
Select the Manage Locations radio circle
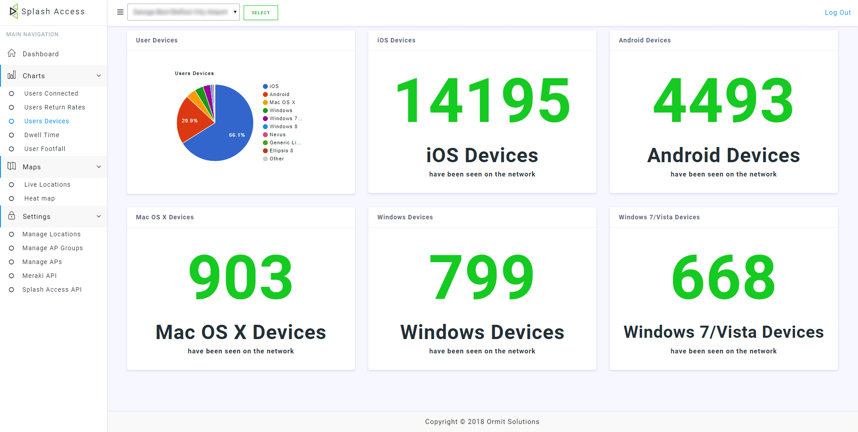[12, 234]
